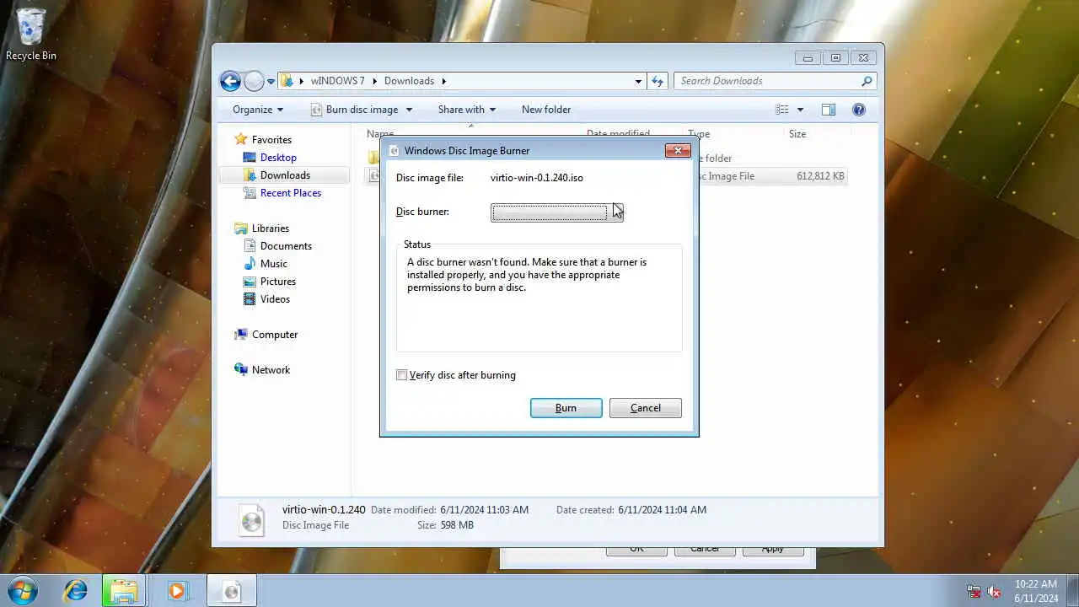Open the Pictures library
The width and height of the screenshot is (1079, 607).
pyautogui.click(x=278, y=282)
